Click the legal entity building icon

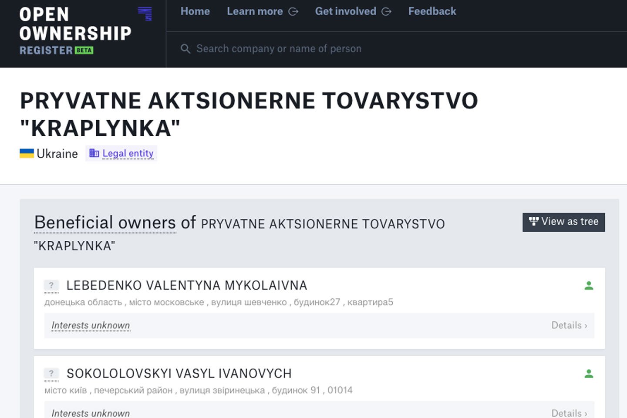point(94,153)
